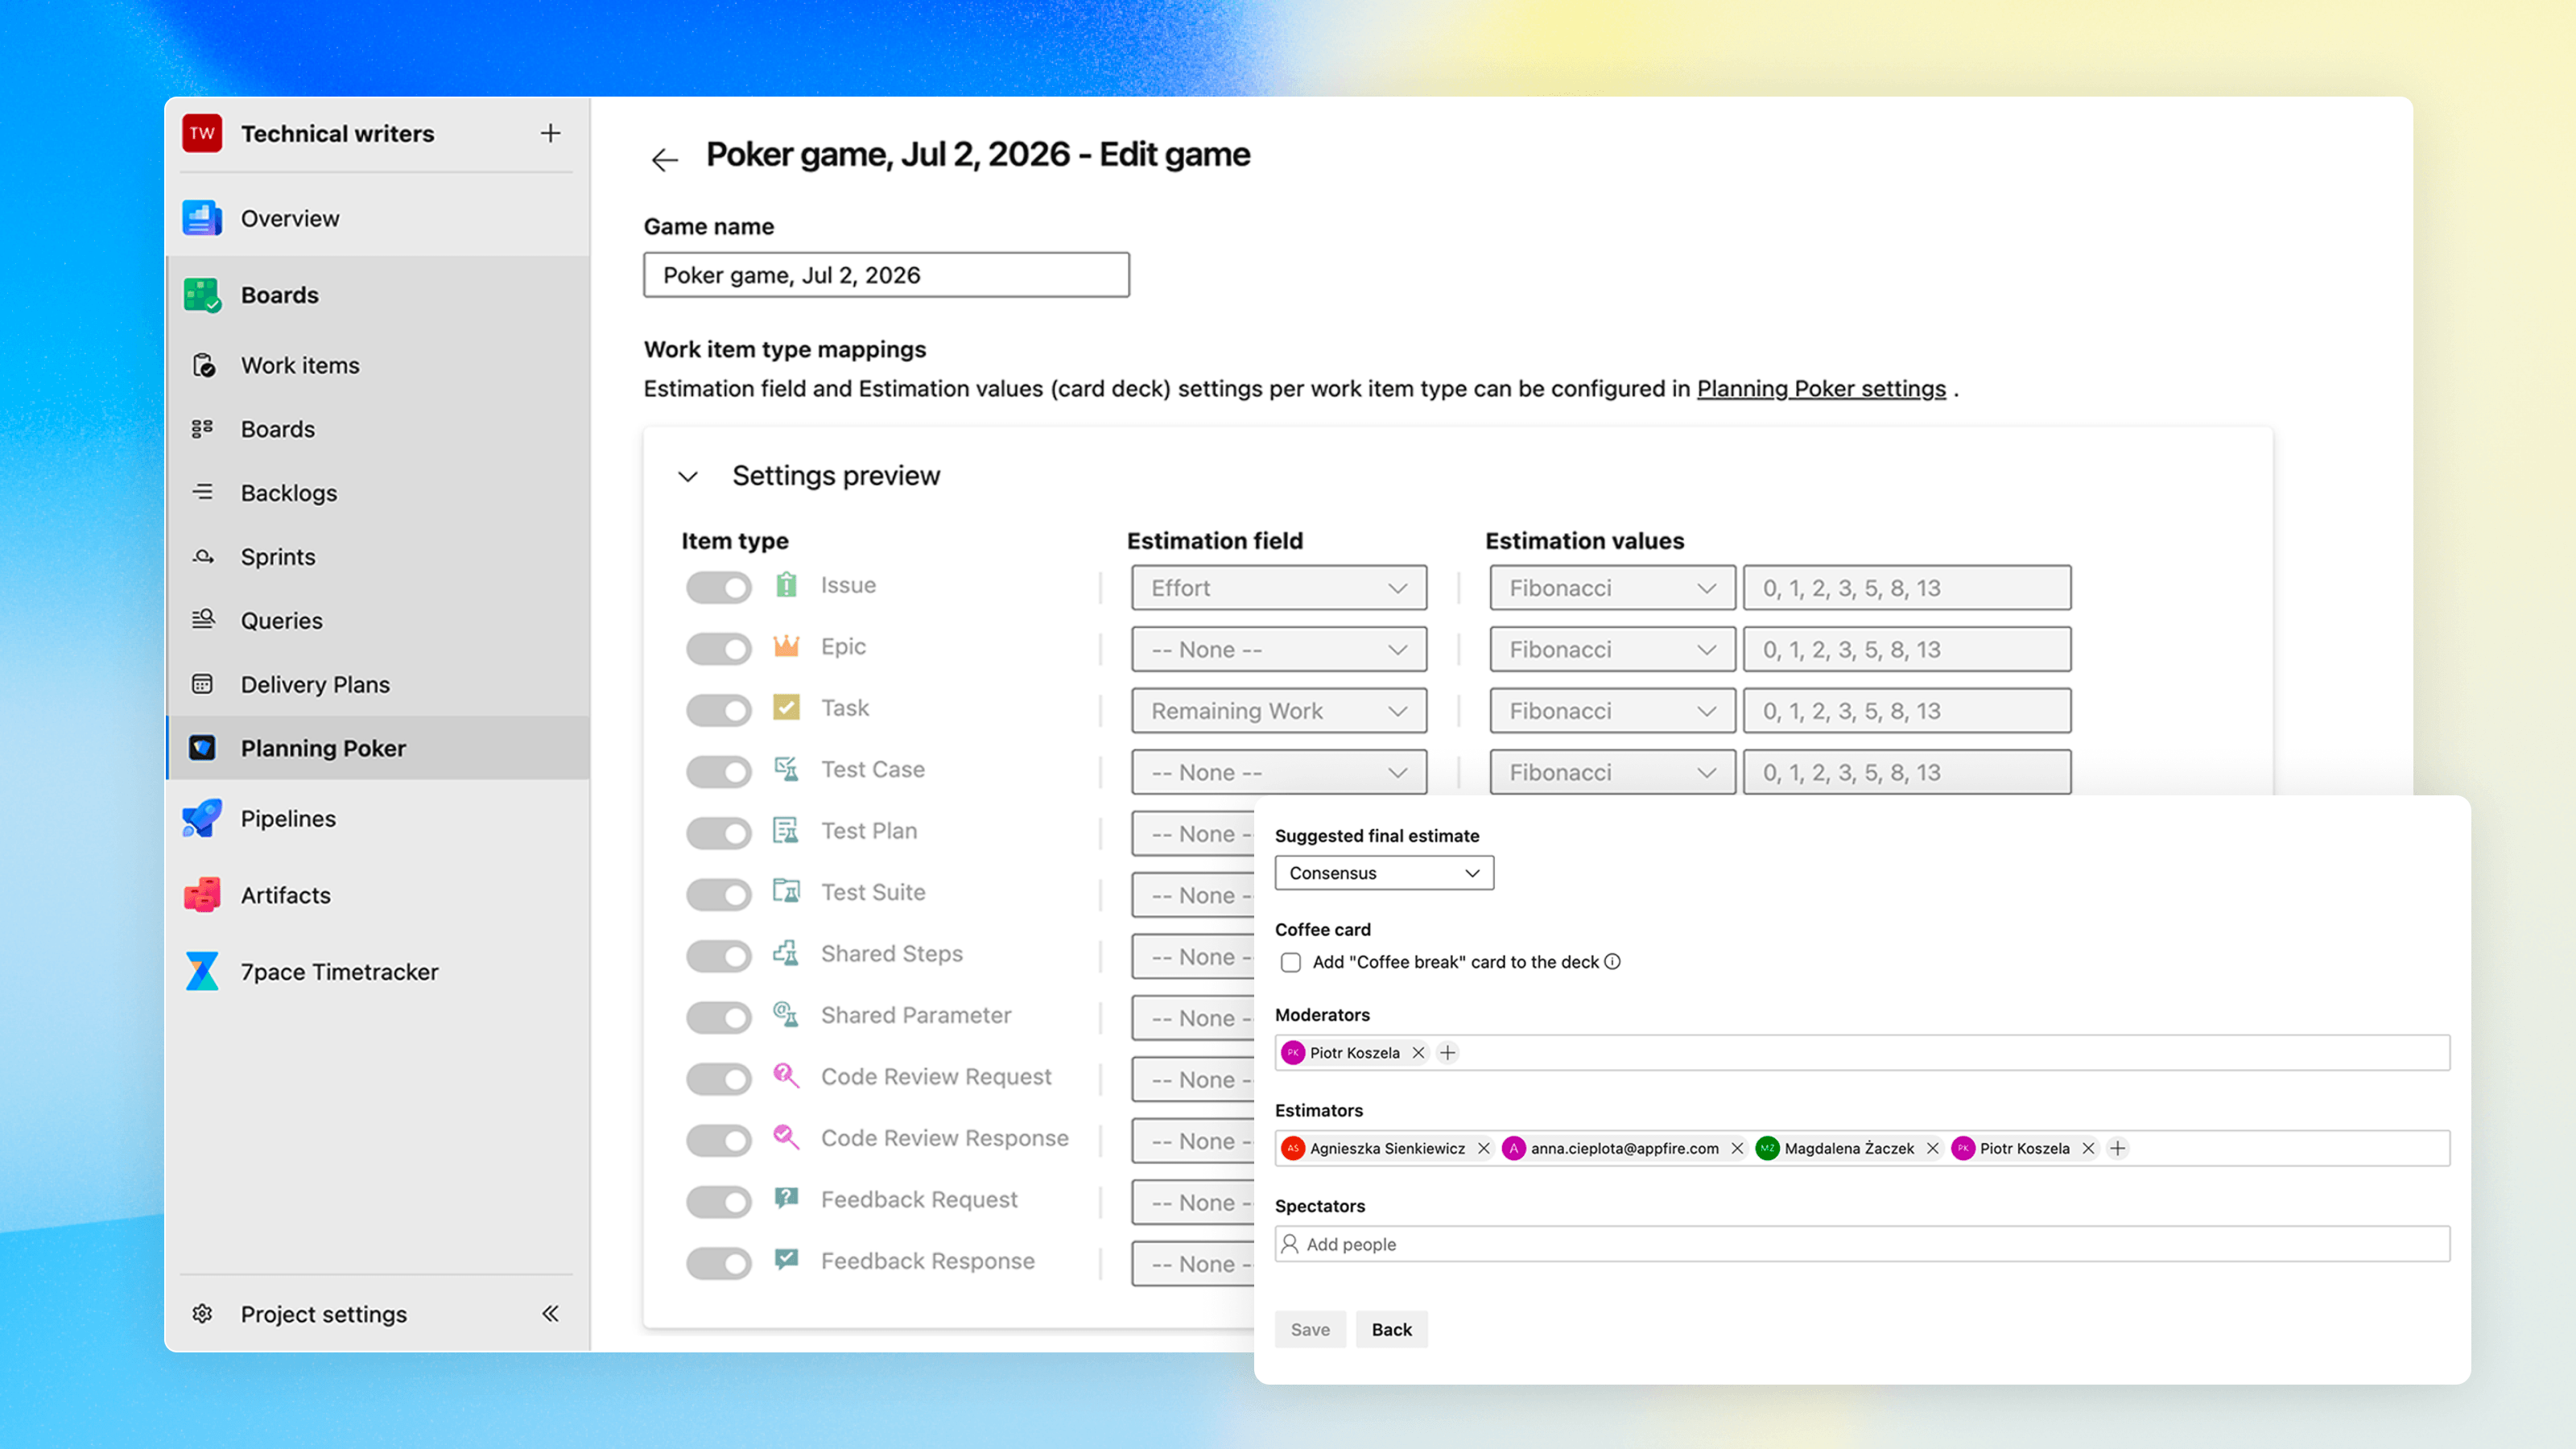Click the Test Suite icon
Image resolution: width=2576 pixels, height=1449 pixels.
click(787, 891)
